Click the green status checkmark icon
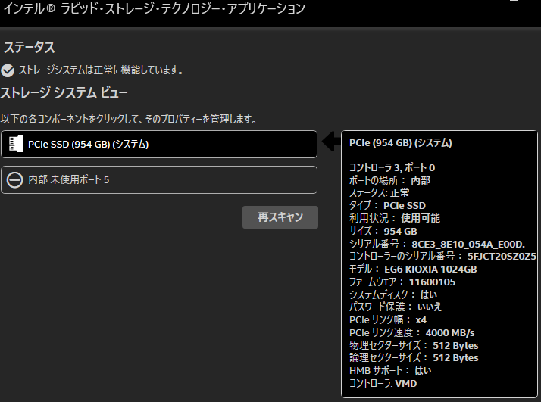 click(8, 70)
